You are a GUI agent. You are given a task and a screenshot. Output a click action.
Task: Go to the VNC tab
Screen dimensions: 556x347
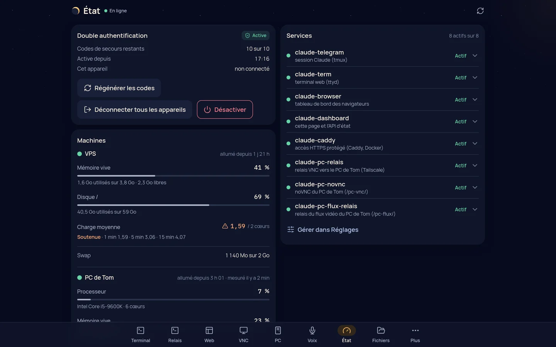click(244, 335)
